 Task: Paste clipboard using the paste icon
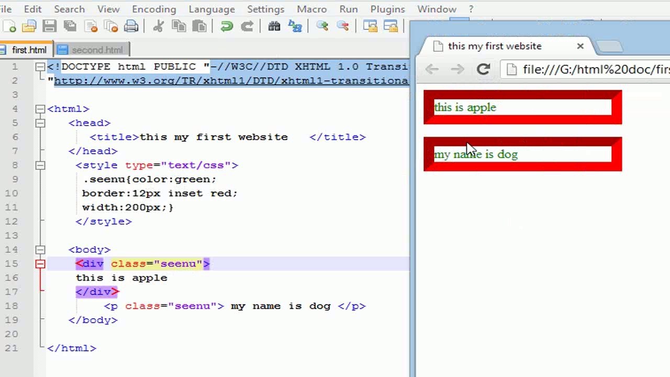[x=199, y=26]
